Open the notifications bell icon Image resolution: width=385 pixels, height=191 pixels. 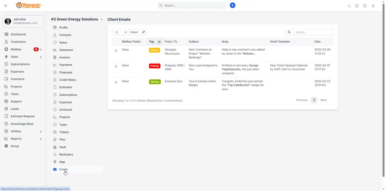pyautogui.click(x=373, y=6)
